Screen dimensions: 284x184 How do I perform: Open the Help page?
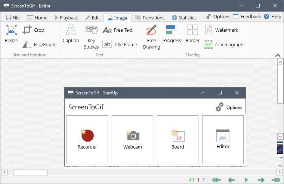[272, 17]
